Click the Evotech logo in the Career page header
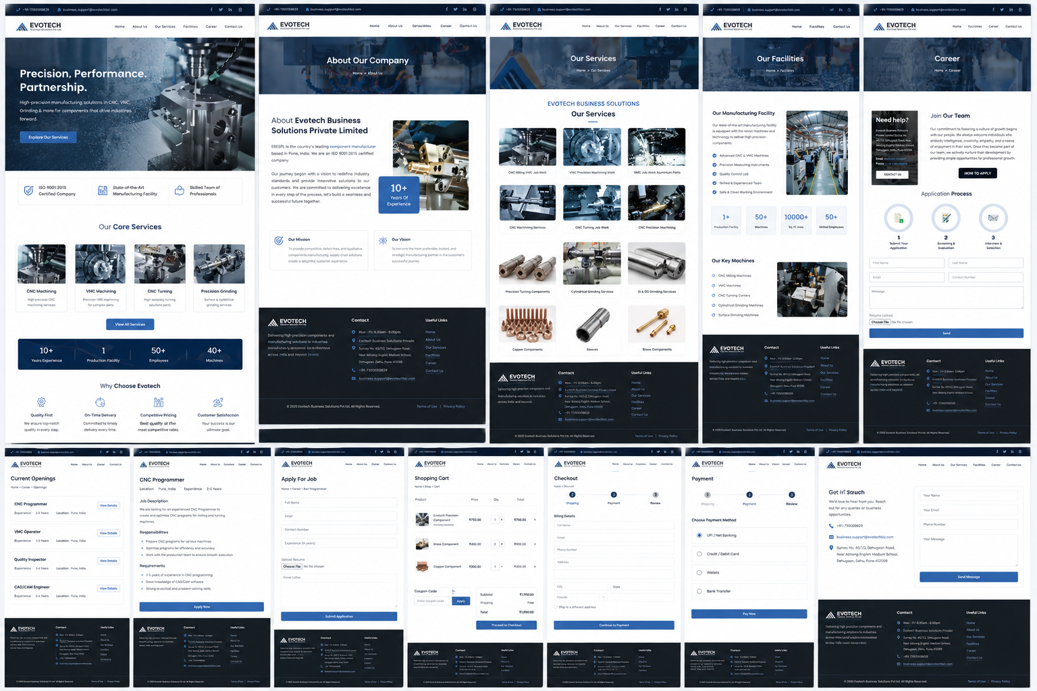1037x691 pixels. (895, 26)
